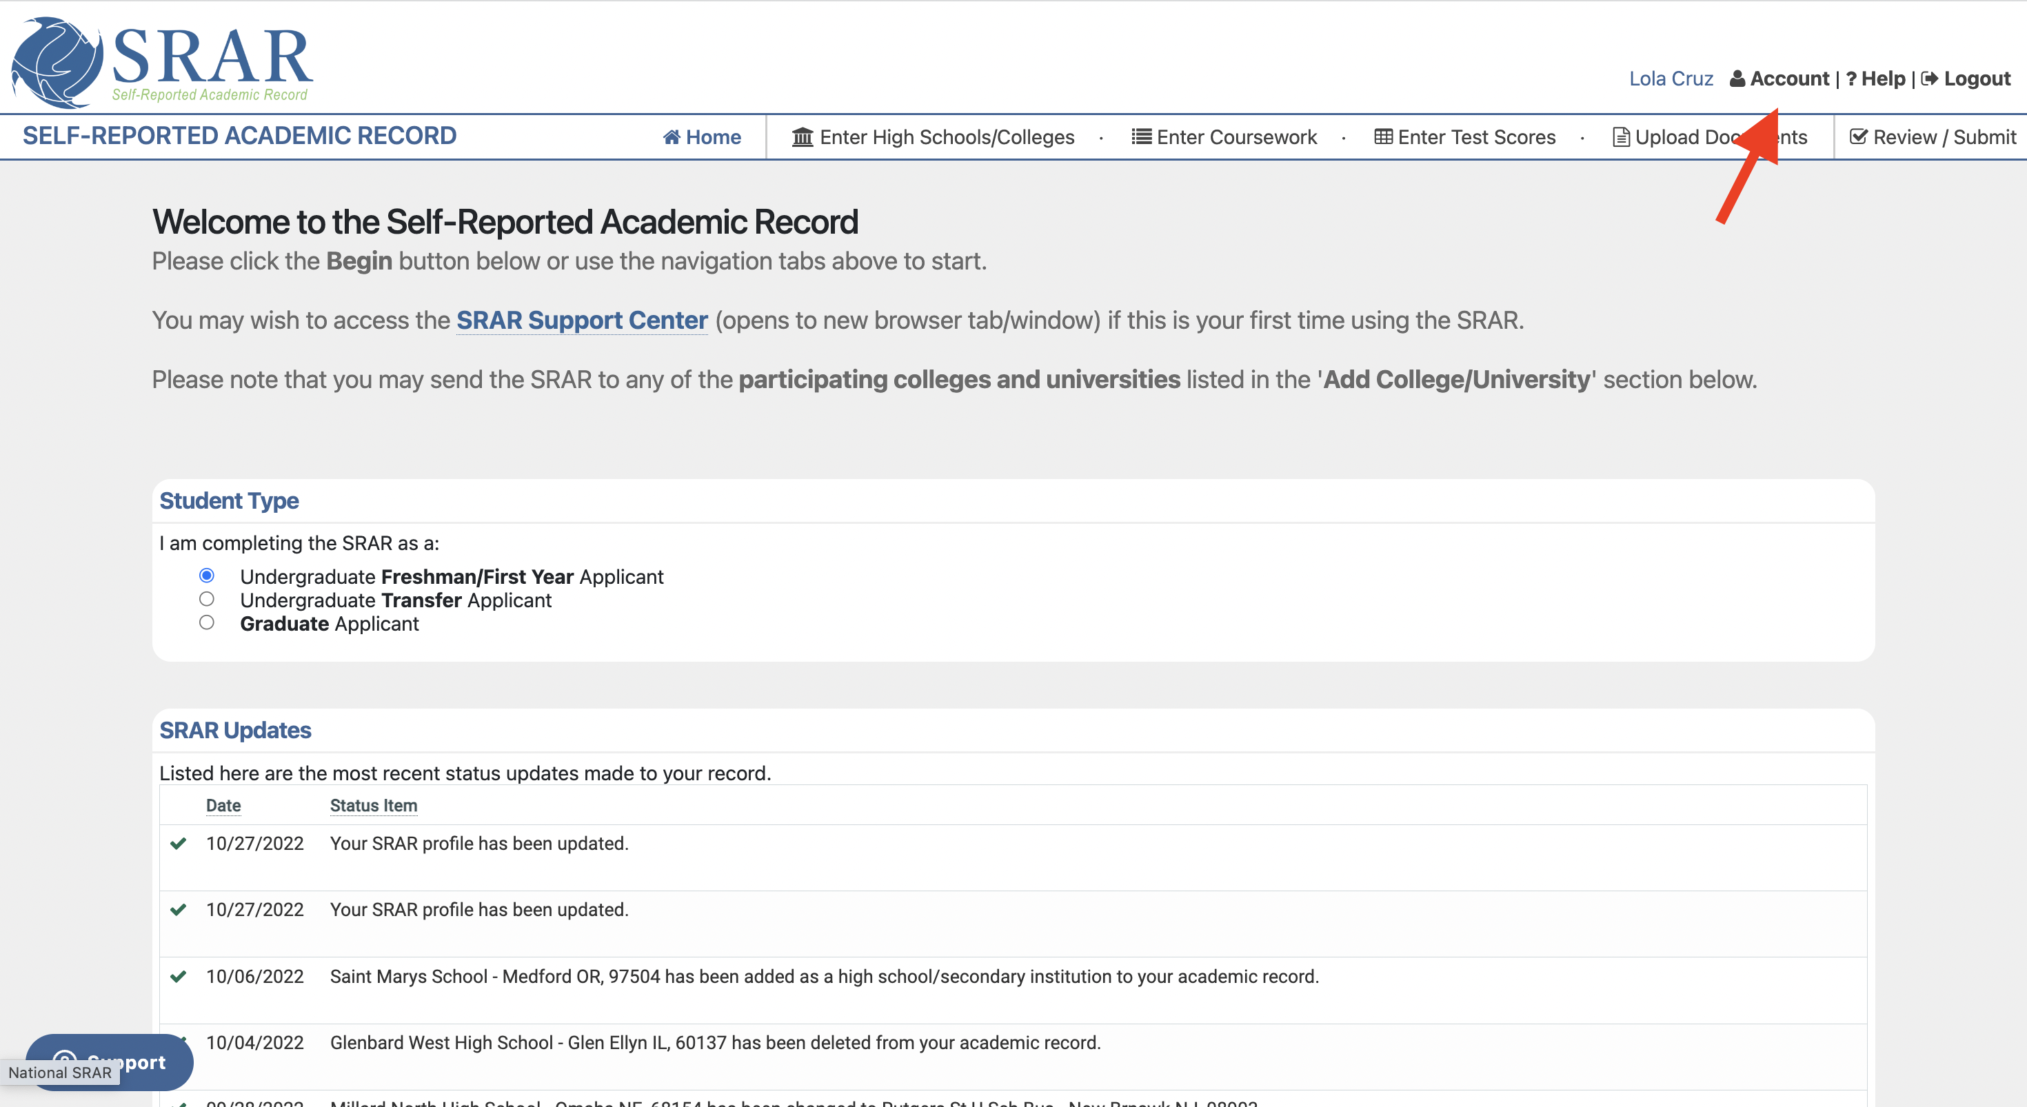Click the Logout arrow icon
Screen dimensions: 2027x1107
point(1929,79)
